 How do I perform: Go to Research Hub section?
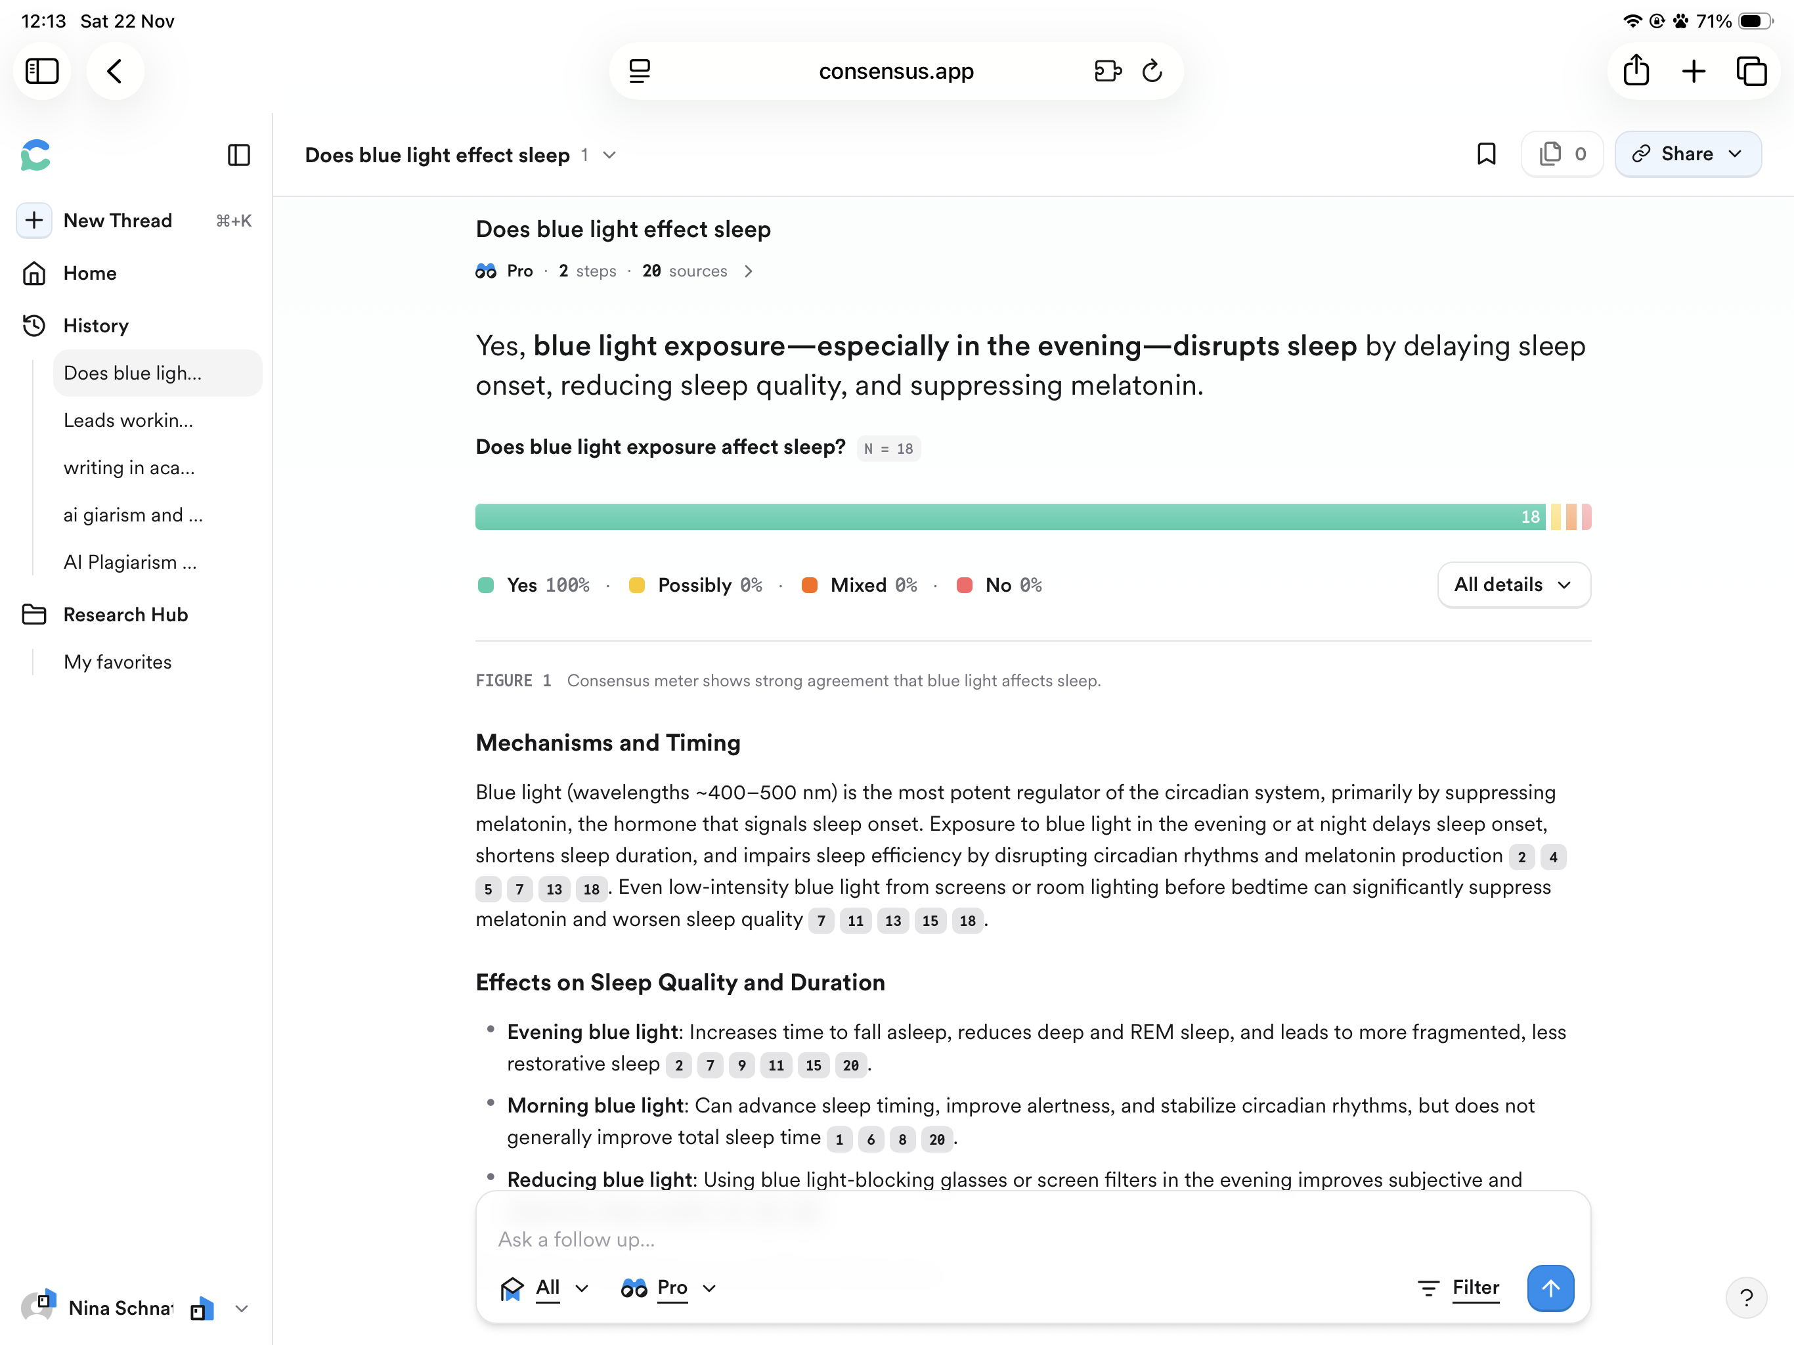click(x=125, y=615)
